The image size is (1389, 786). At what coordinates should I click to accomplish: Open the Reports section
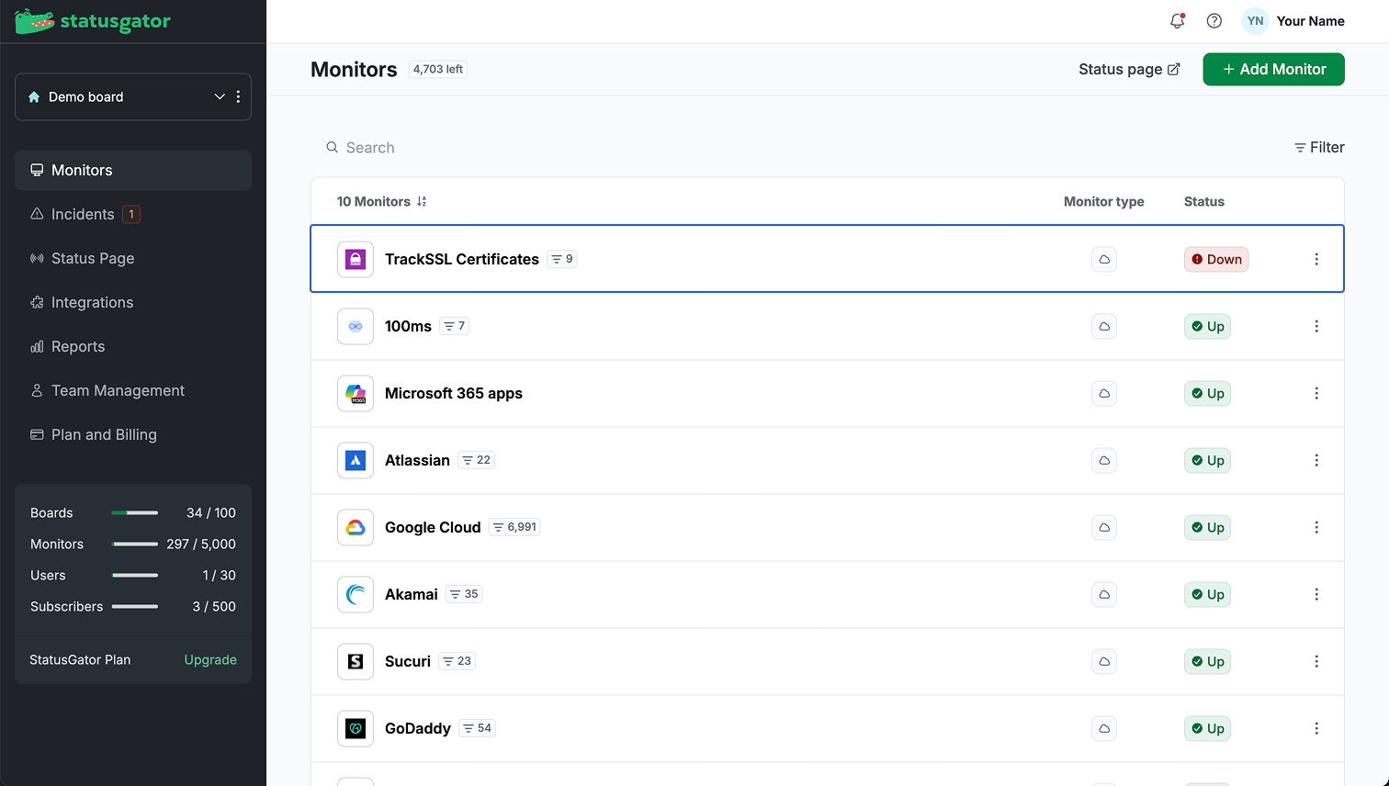(x=133, y=346)
